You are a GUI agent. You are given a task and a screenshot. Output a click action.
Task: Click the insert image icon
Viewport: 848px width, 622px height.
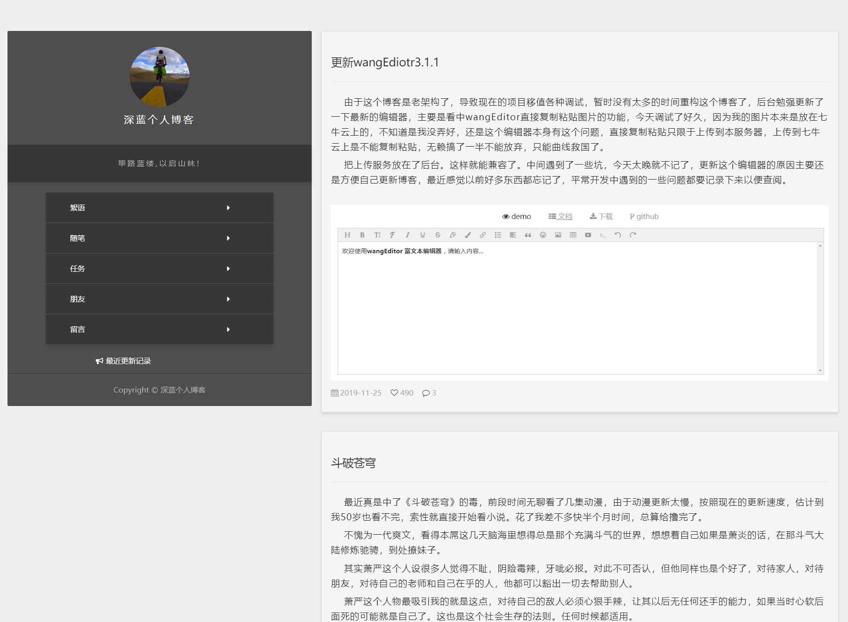[x=558, y=235]
